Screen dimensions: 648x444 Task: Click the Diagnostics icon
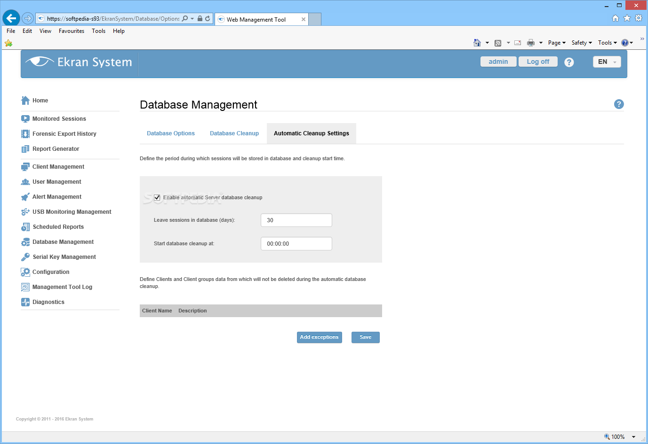click(25, 302)
